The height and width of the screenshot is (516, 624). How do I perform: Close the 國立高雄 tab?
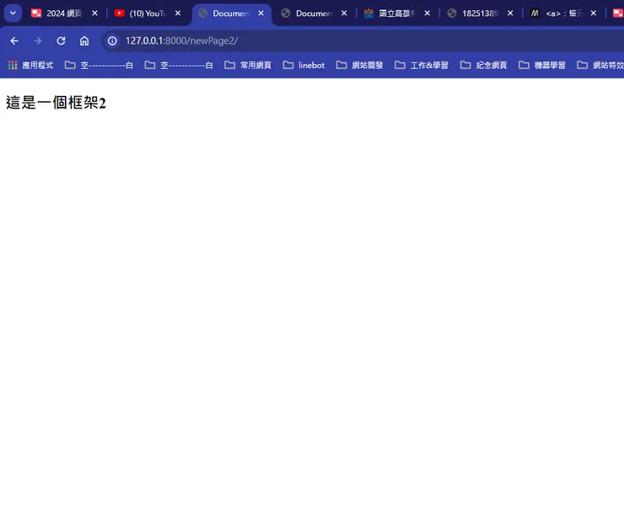(x=428, y=13)
